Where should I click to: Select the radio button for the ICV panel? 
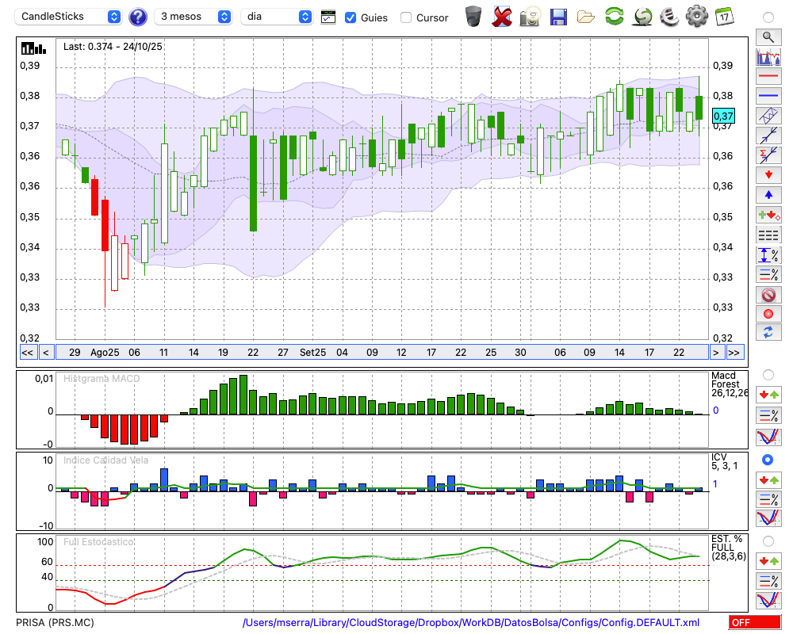[768, 460]
